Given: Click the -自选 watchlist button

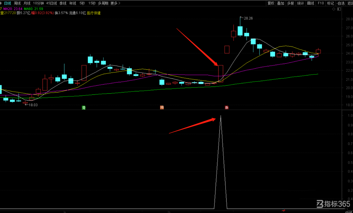Looking at the screenshot, I should coord(341,3).
